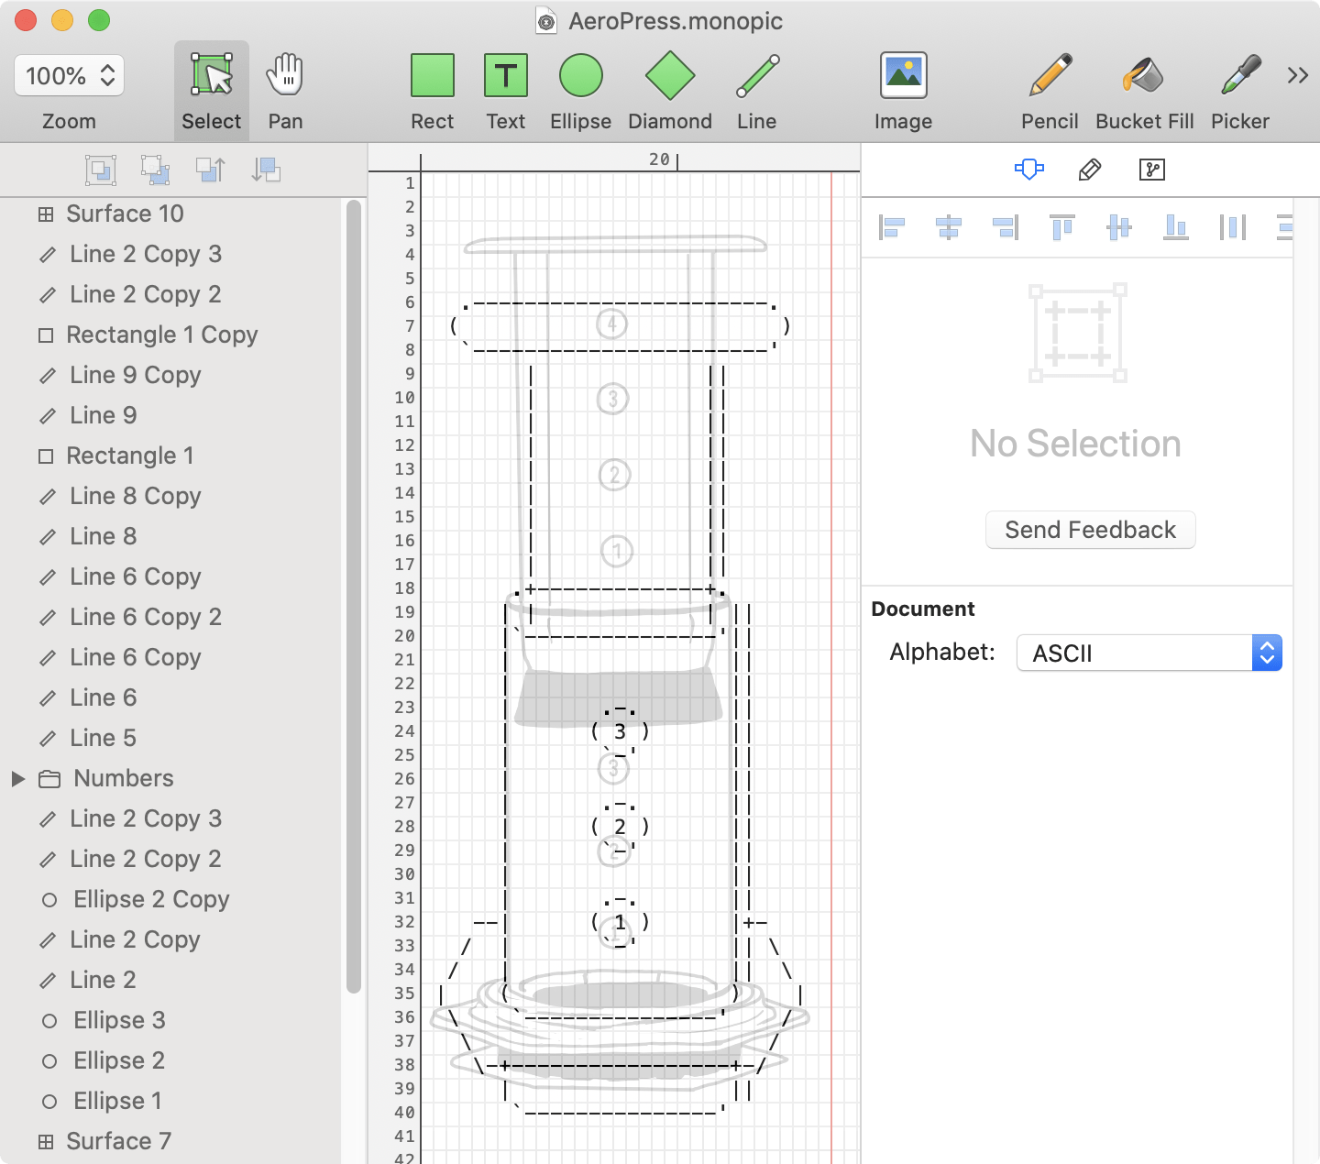The image size is (1320, 1164).
Task: Select the Line 6 layer row
Action: [171, 697]
